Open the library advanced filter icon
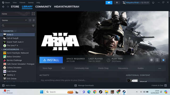The image size is (170, 95). click(33, 26)
